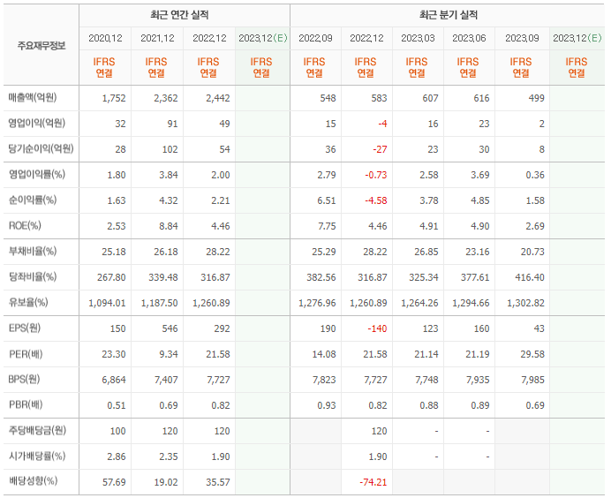The image size is (611, 498).
Task: Select debt ratio value 25.18
Action: tap(114, 252)
